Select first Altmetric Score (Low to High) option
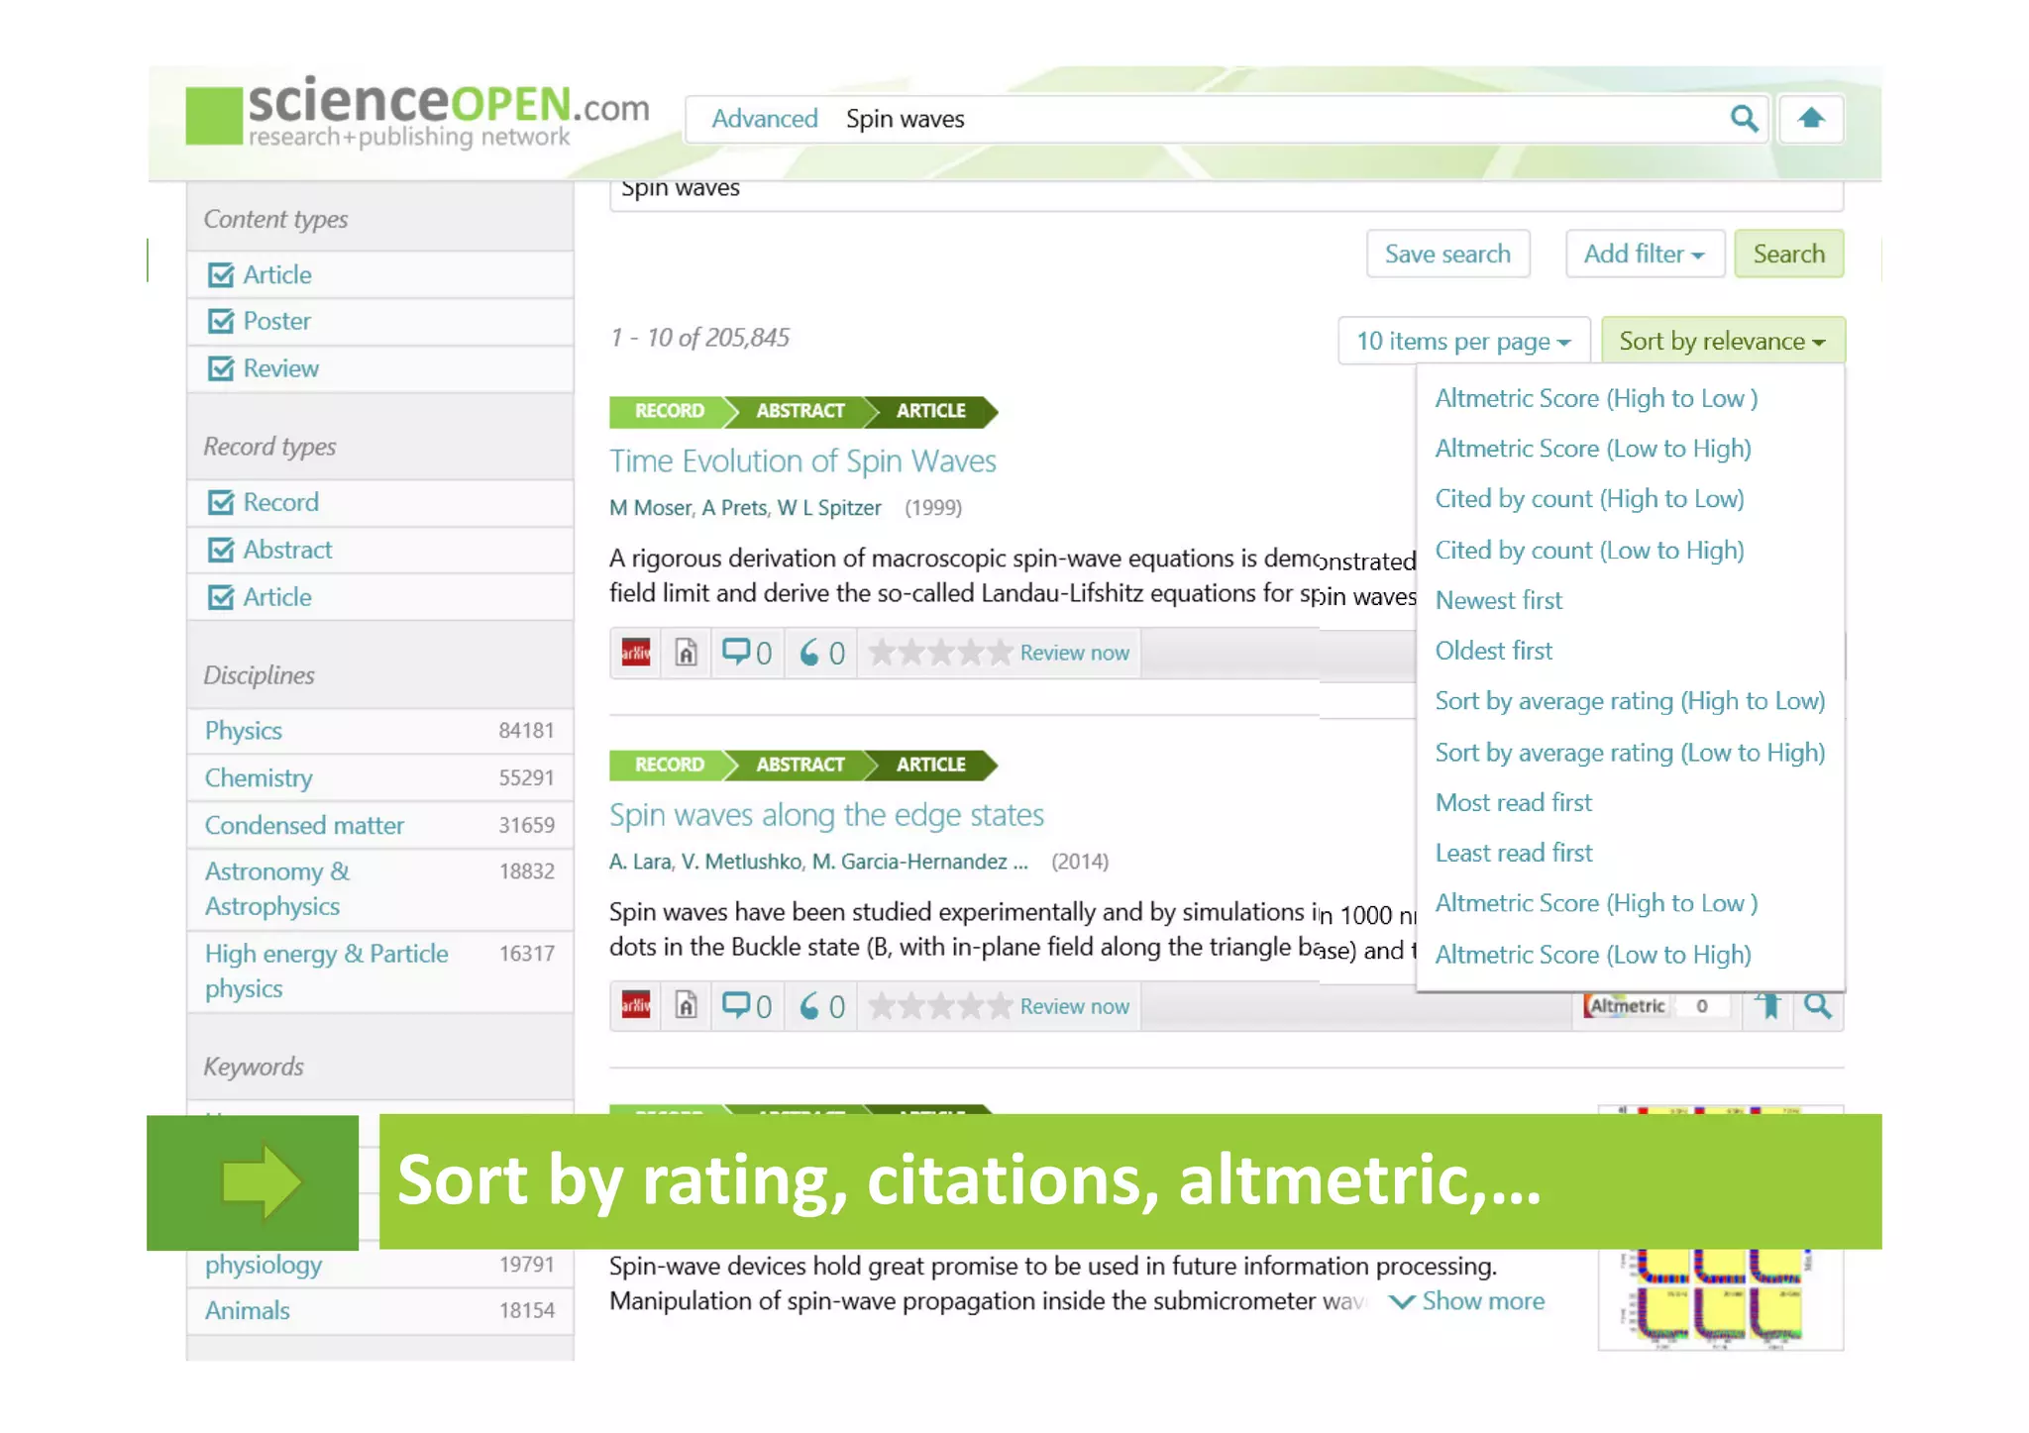Screen dimensions: 2029x1433 click(x=1593, y=449)
